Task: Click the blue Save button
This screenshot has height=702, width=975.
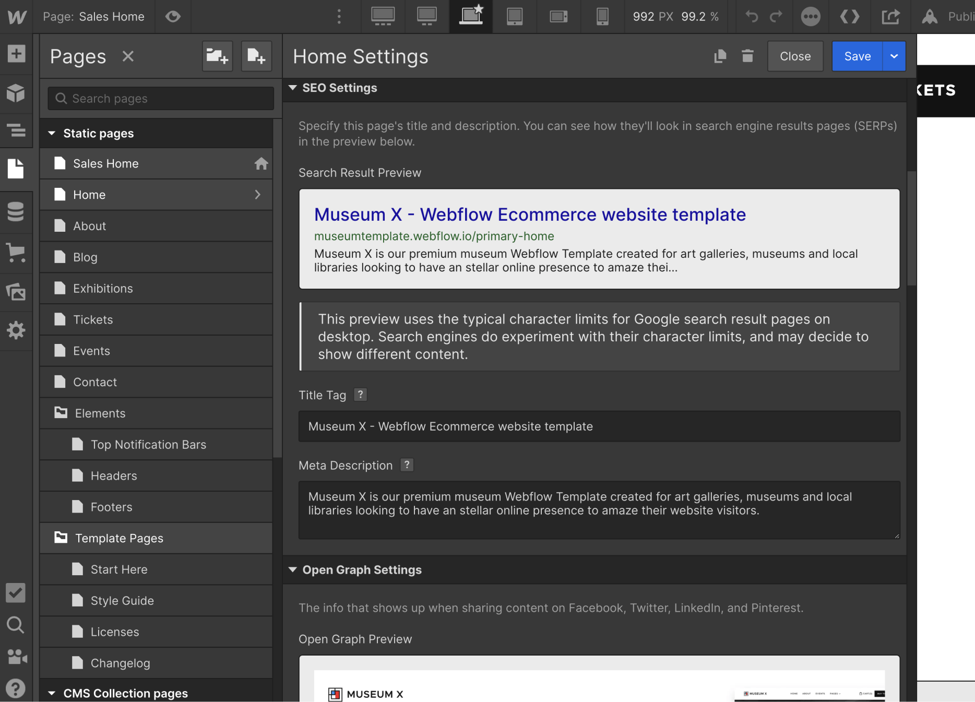Action: 857,56
